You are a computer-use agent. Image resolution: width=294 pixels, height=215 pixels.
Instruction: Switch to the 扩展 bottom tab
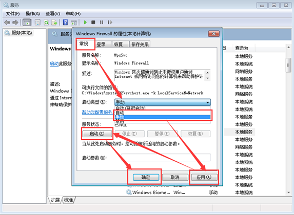click(x=55, y=200)
